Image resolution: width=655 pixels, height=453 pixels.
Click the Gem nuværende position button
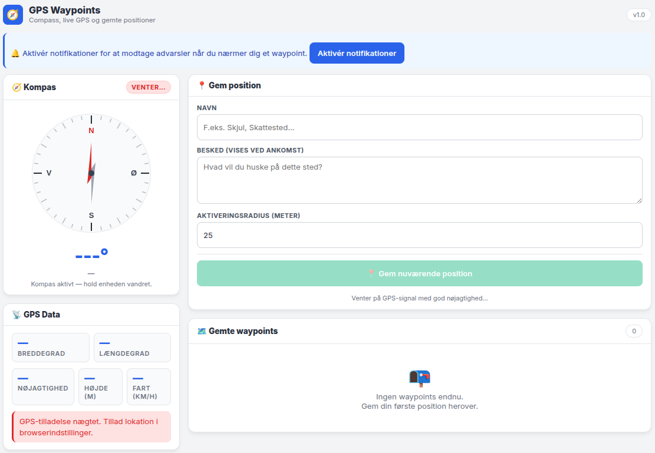pos(419,273)
